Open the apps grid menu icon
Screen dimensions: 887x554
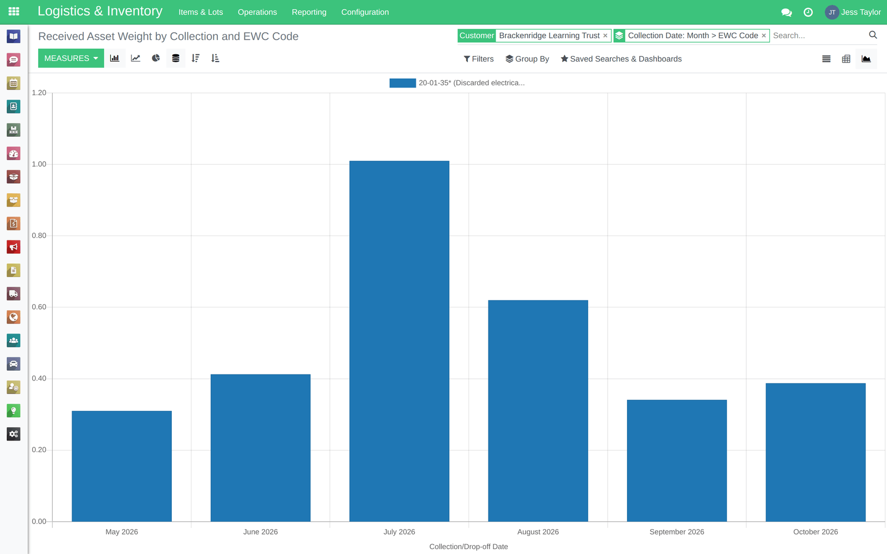pos(14,12)
